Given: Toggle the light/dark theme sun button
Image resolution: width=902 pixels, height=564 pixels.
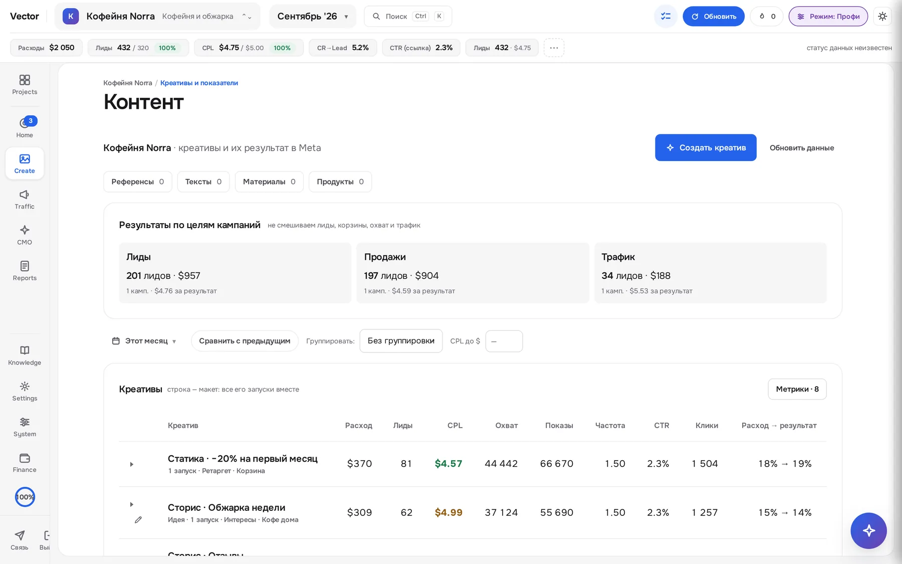Looking at the screenshot, I should 882,17.
